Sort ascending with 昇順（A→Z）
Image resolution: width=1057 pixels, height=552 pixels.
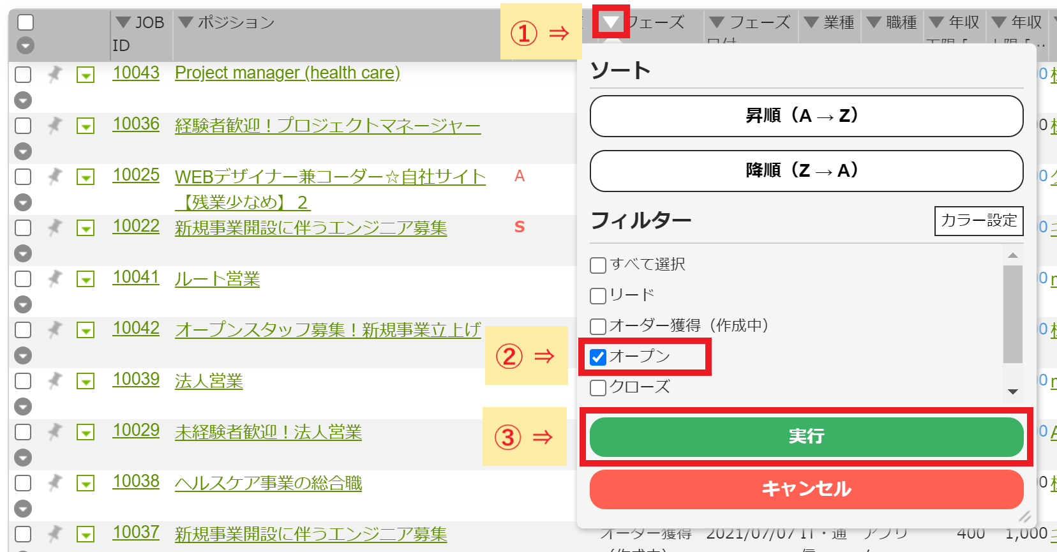point(806,116)
